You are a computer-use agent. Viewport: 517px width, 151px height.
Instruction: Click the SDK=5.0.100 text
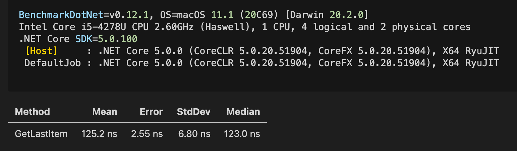[x=106, y=39]
